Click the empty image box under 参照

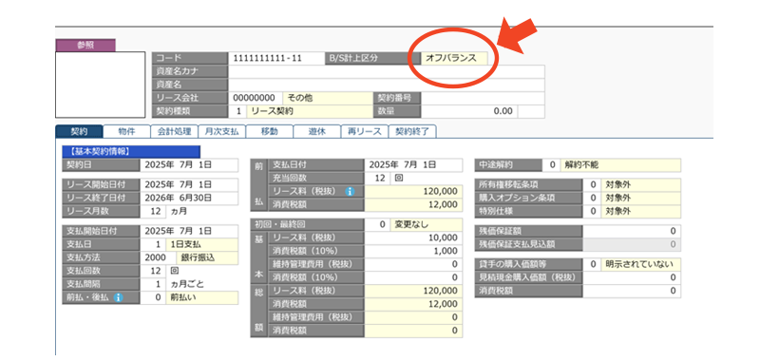click(x=101, y=85)
